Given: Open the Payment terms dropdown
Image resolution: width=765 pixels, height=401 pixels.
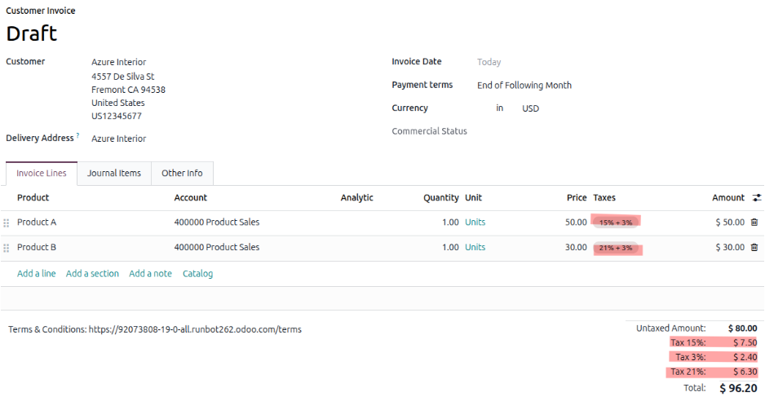Looking at the screenshot, I should coord(524,85).
